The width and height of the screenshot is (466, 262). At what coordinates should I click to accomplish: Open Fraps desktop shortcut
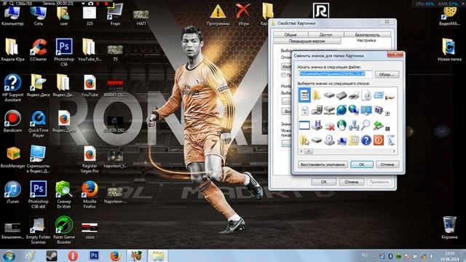[115, 15]
